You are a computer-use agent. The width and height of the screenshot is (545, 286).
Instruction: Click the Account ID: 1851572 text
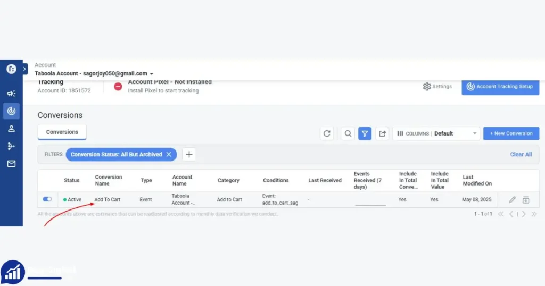point(64,90)
